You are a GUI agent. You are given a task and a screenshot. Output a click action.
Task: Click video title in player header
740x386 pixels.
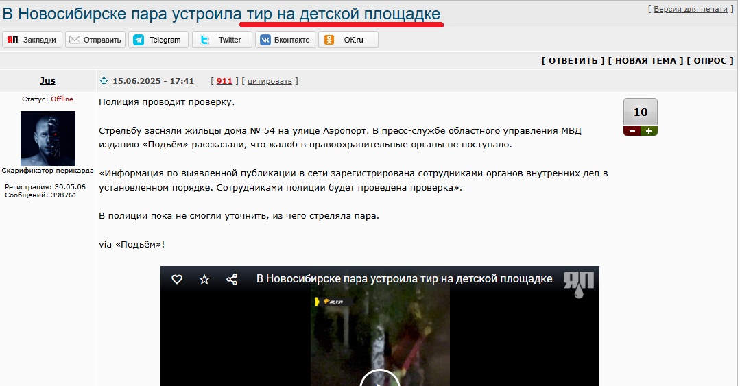coord(405,279)
